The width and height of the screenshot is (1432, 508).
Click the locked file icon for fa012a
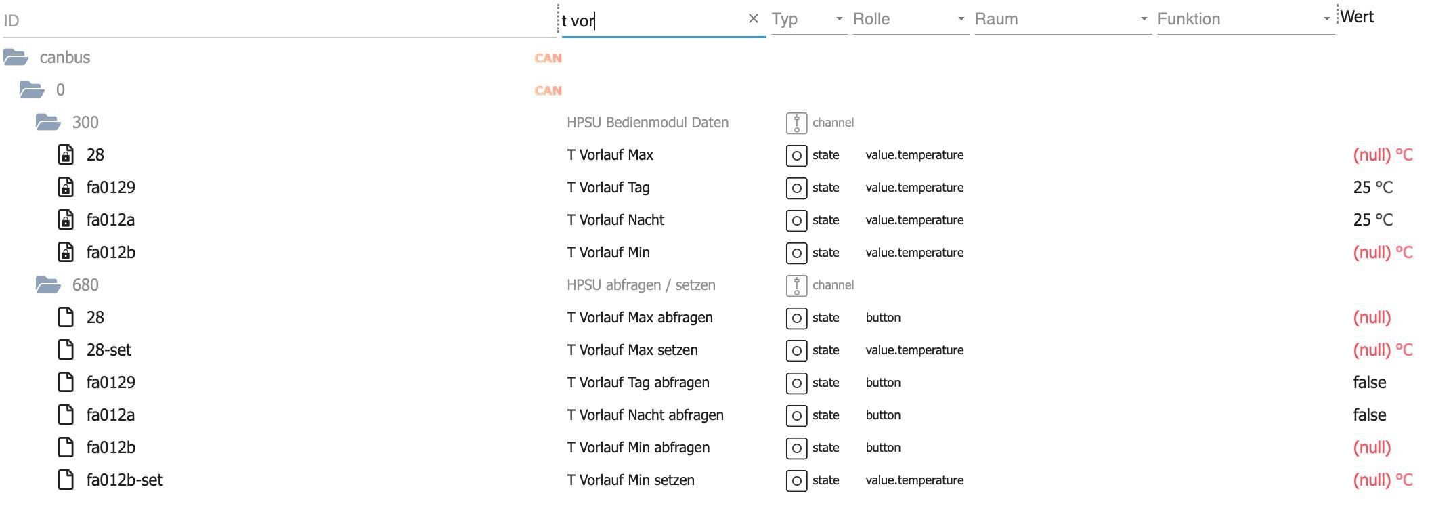coord(66,220)
